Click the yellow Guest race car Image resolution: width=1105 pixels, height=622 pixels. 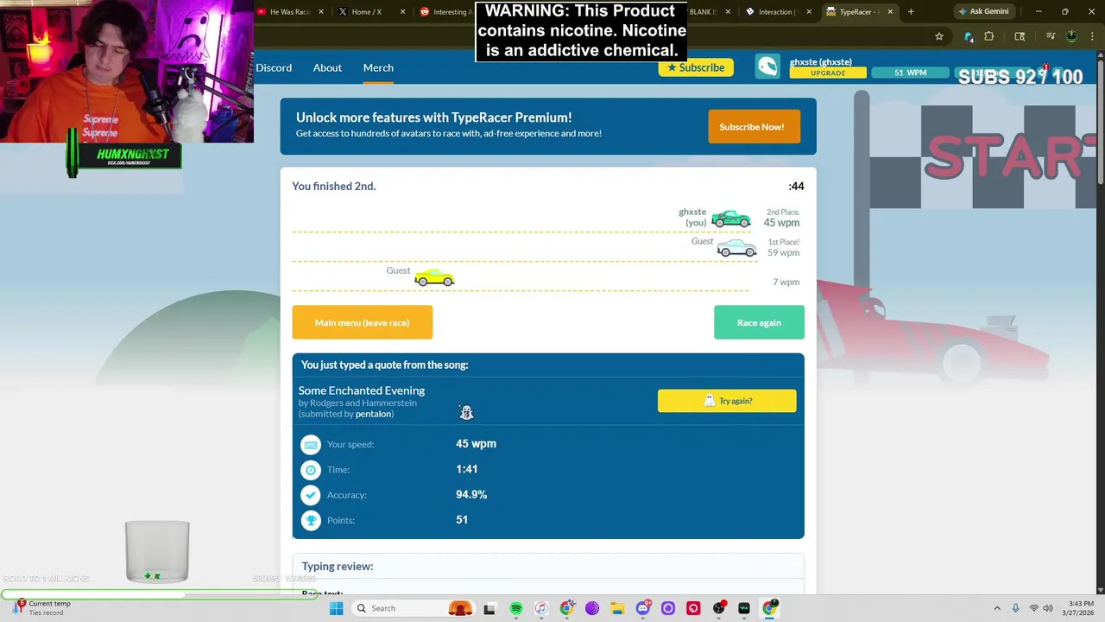click(434, 277)
